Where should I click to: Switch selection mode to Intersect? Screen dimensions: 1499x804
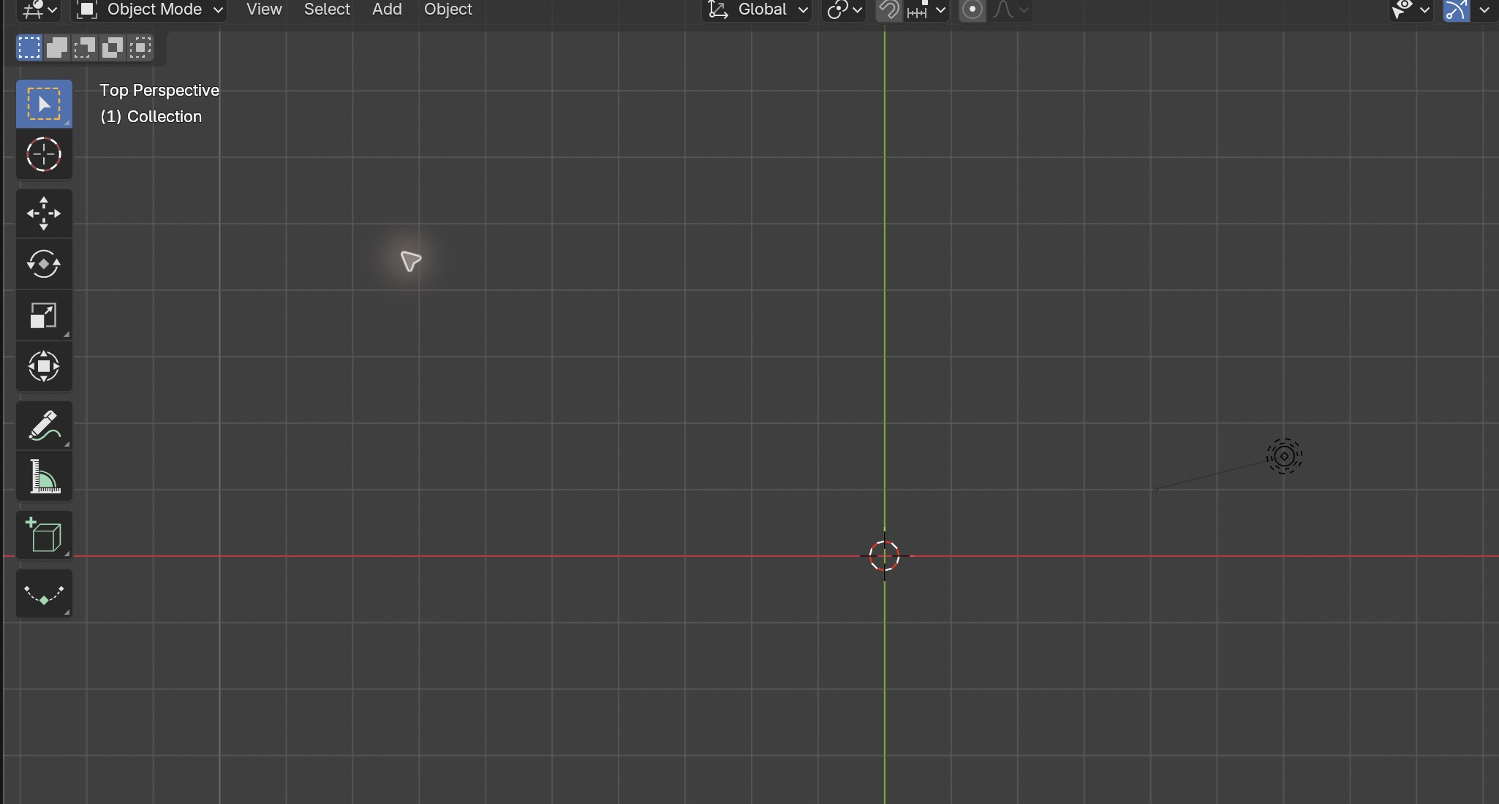coord(140,48)
